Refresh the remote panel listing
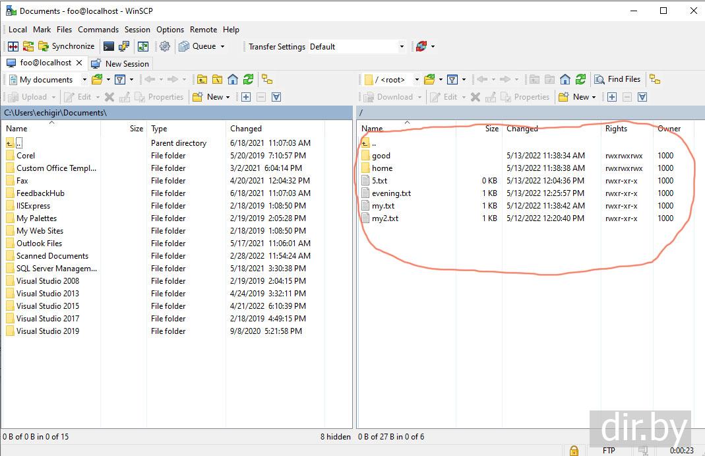The height and width of the screenshot is (456, 705). (580, 79)
